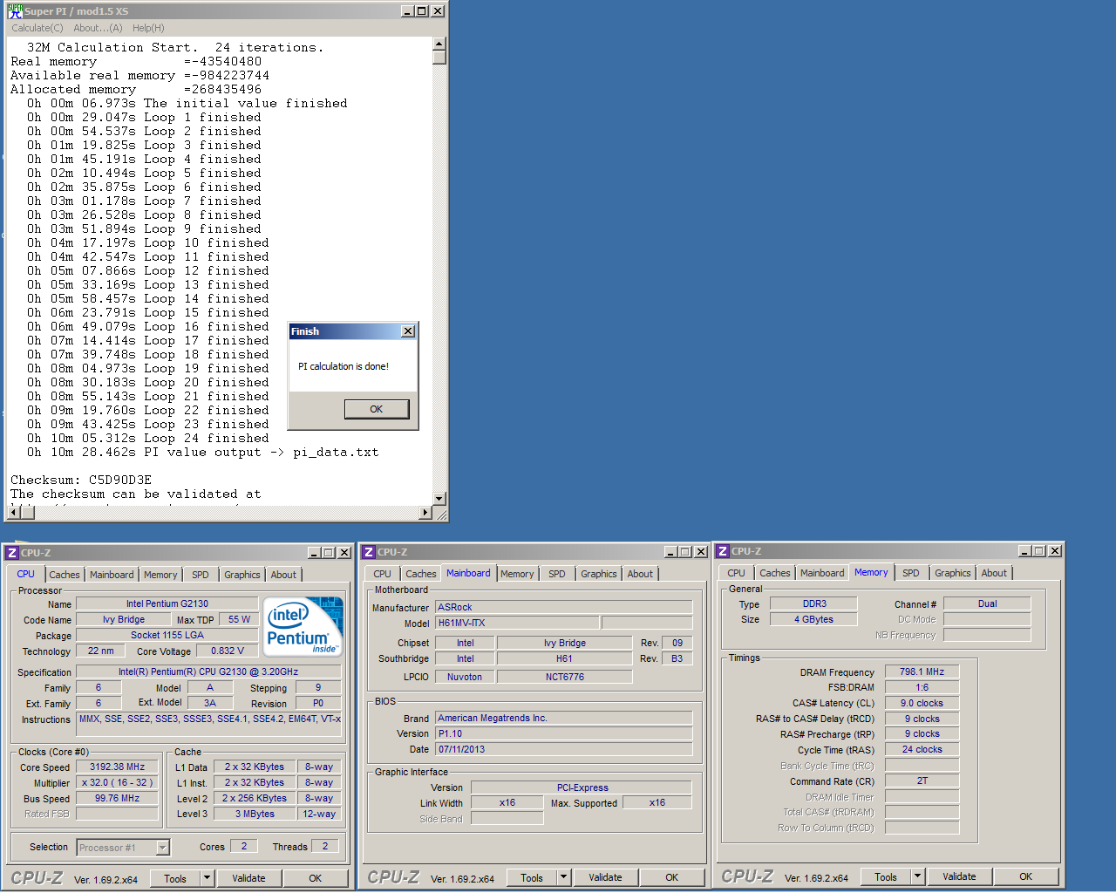This screenshot has width=1116, height=893.
Task: Switch to Graphics tab in CPU window
Action: [242, 575]
